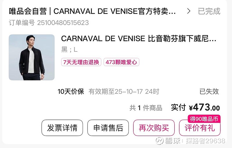Open the store chevron arrow
The height and width of the screenshot is (148, 232).
click(x=188, y=11)
